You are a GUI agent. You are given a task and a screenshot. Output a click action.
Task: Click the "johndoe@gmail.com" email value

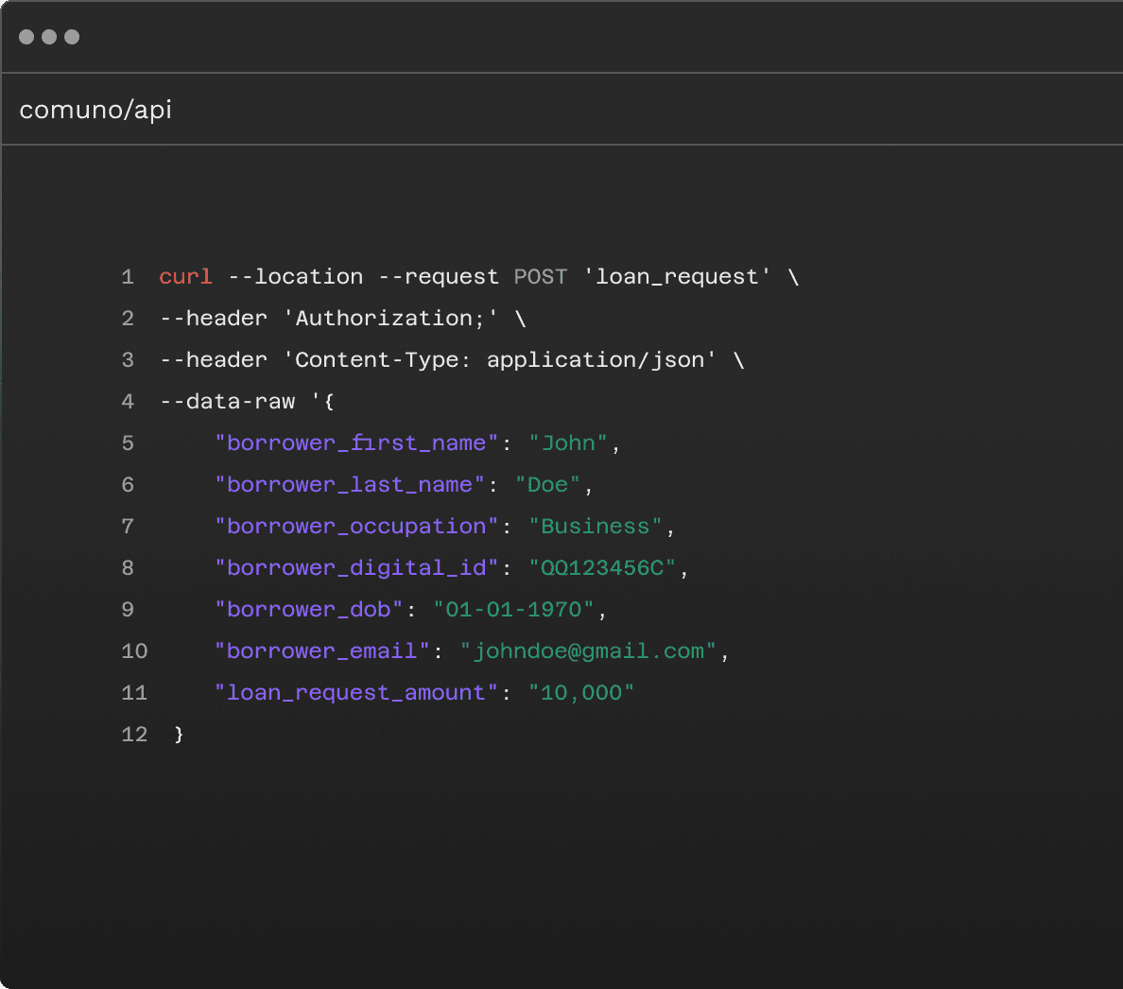pos(589,651)
